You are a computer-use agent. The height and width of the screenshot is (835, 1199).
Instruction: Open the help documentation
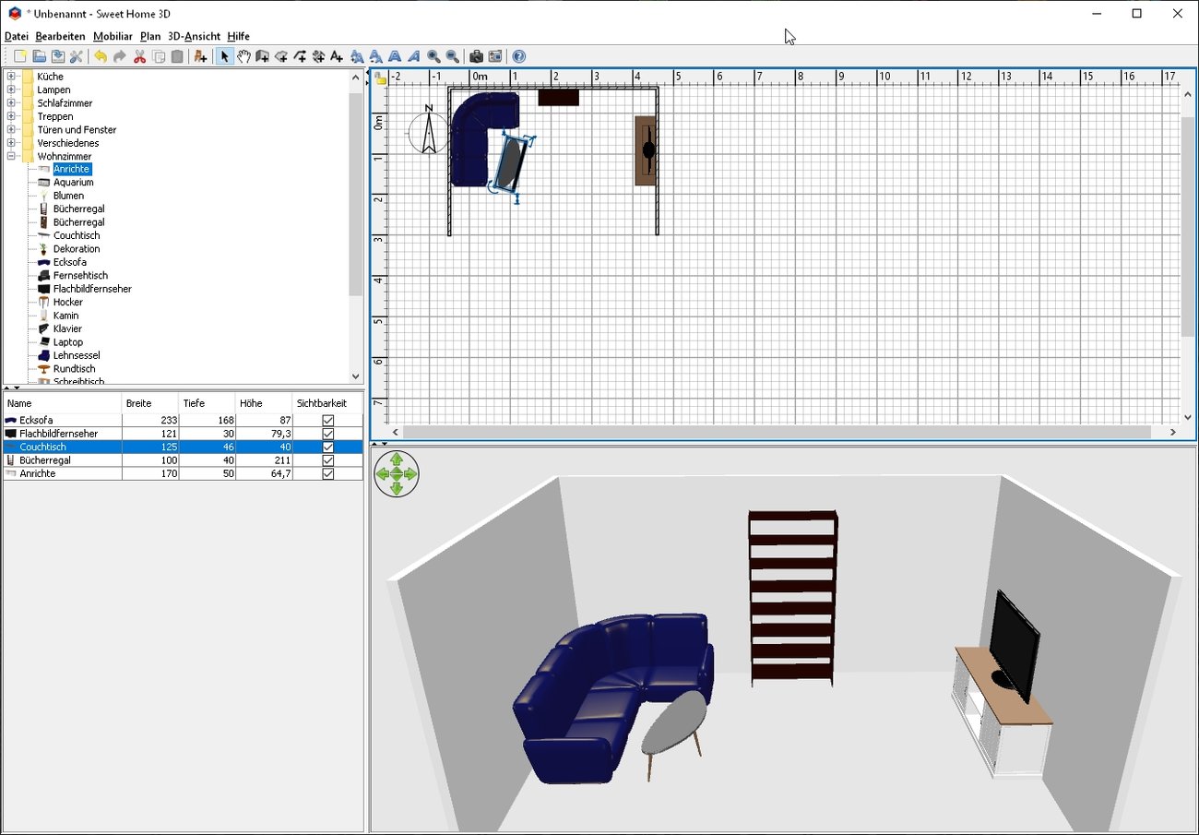[x=518, y=55]
